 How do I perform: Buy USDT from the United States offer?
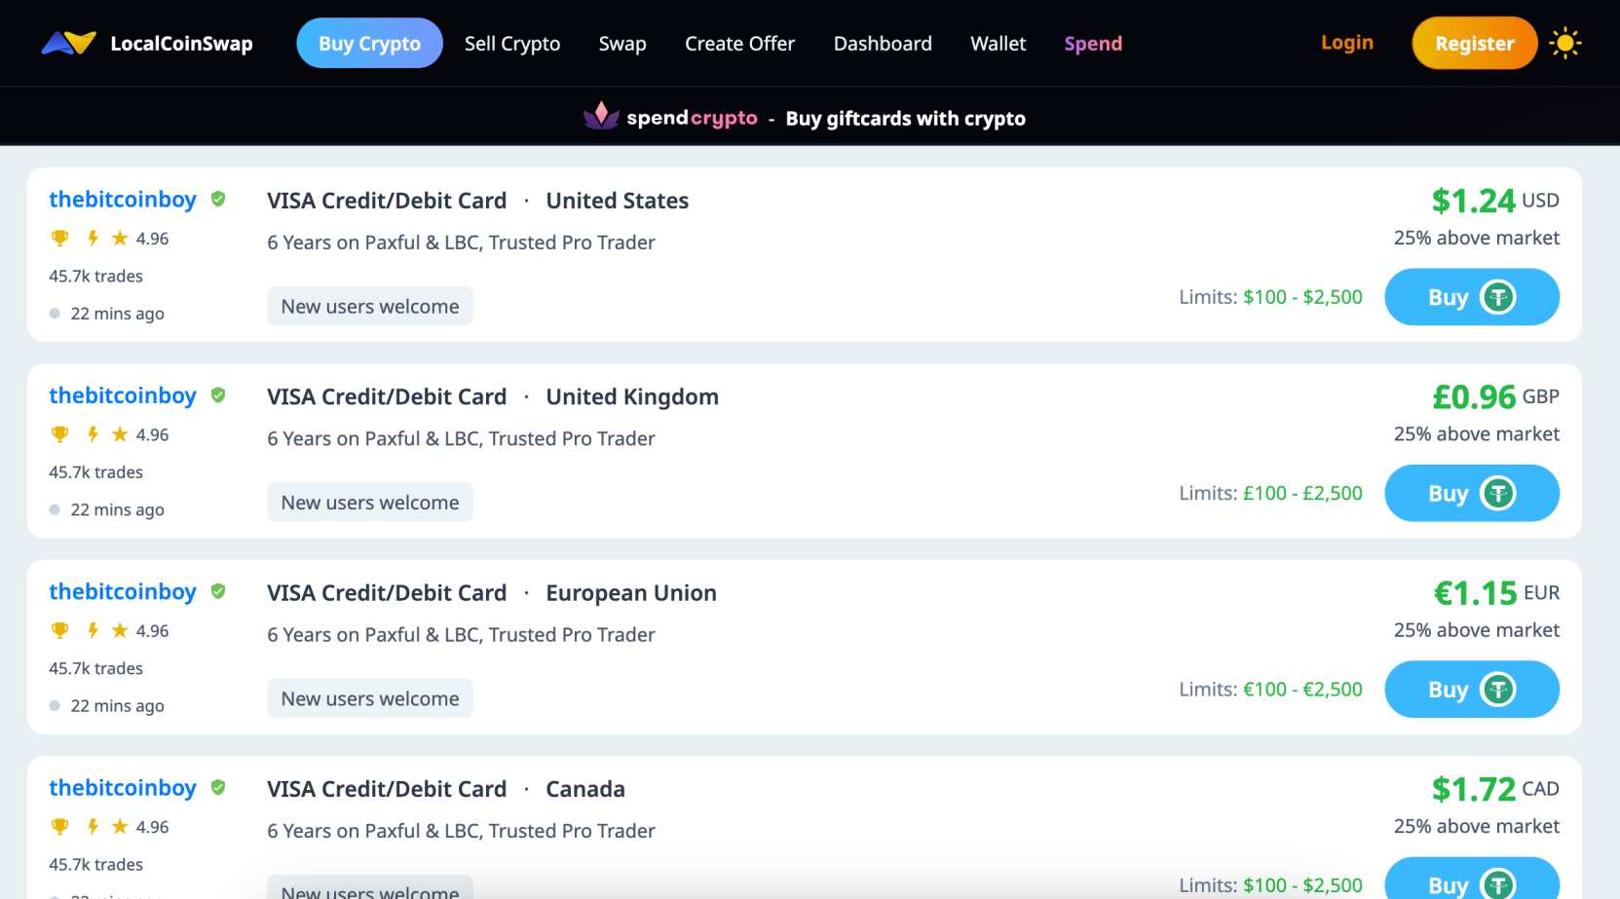click(1471, 297)
